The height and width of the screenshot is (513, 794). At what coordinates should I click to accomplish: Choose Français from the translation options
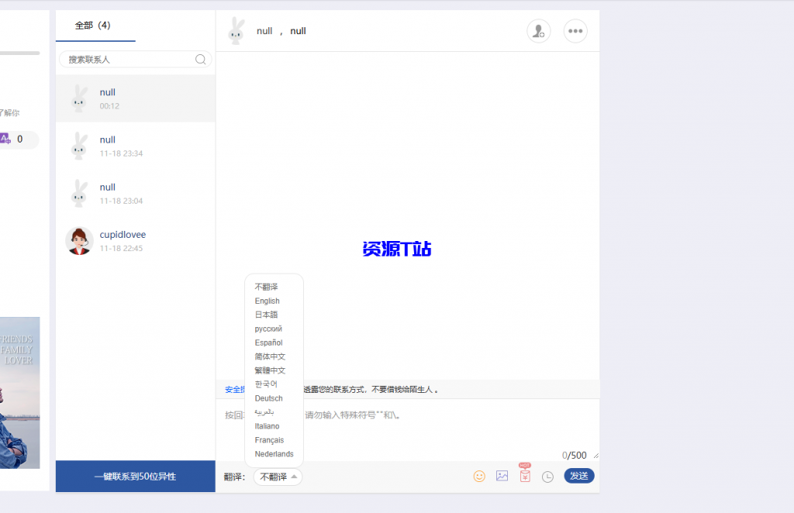(x=268, y=439)
